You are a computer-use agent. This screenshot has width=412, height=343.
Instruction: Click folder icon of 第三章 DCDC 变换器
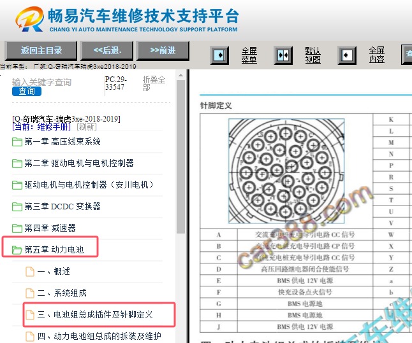coord(17,207)
